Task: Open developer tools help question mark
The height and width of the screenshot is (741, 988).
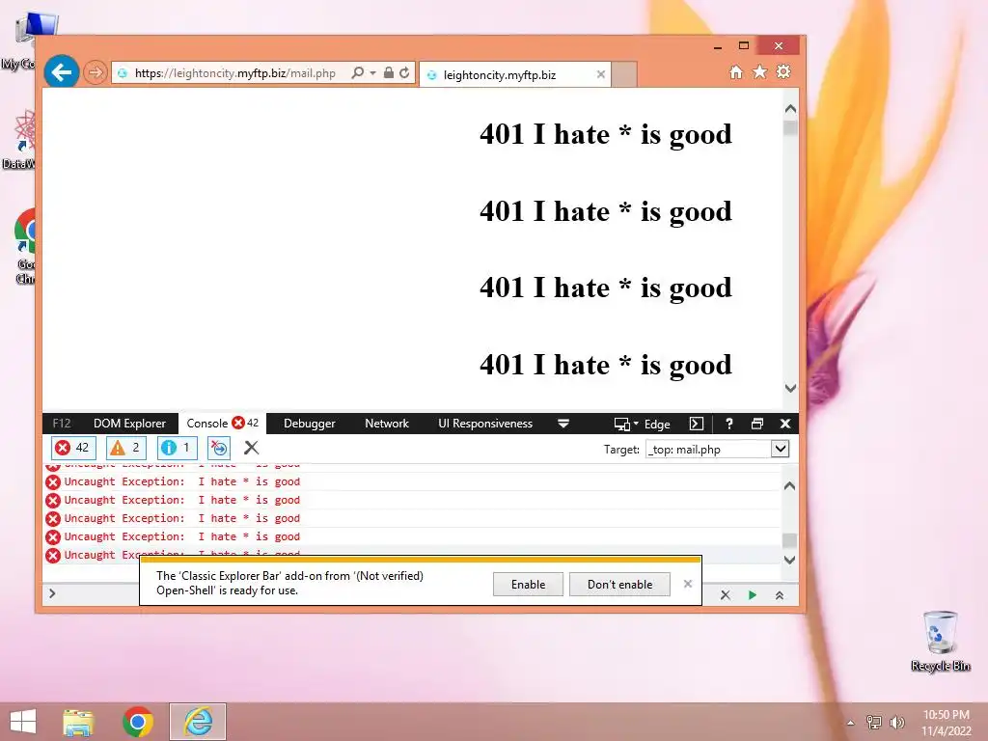Action: [x=729, y=424]
